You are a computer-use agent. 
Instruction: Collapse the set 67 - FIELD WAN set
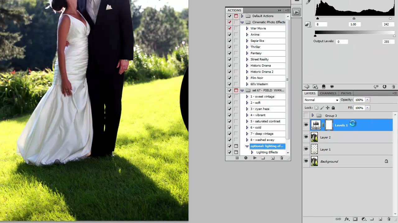pyautogui.click(x=242, y=90)
